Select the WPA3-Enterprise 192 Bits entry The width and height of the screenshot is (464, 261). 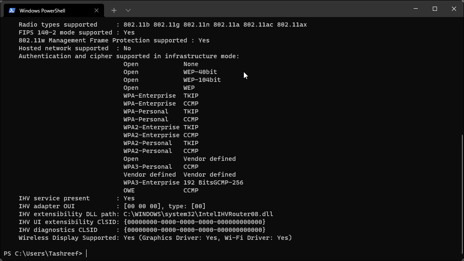[x=183, y=182]
